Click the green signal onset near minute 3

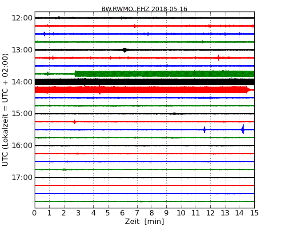click(76, 74)
